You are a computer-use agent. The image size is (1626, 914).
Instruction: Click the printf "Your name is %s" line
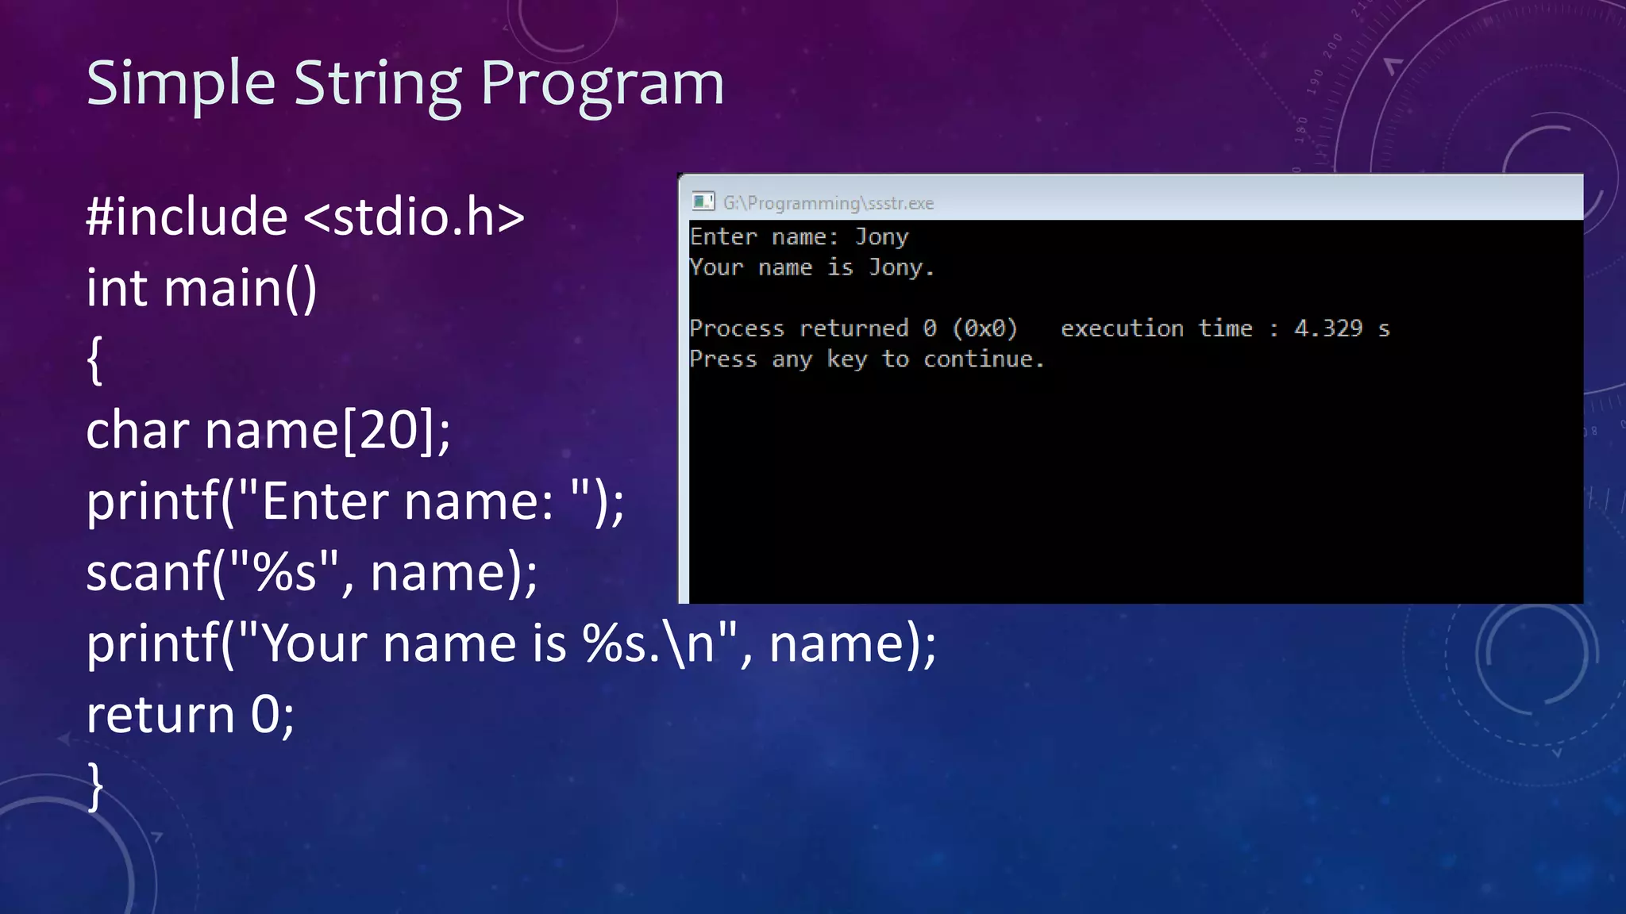pos(511,643)
